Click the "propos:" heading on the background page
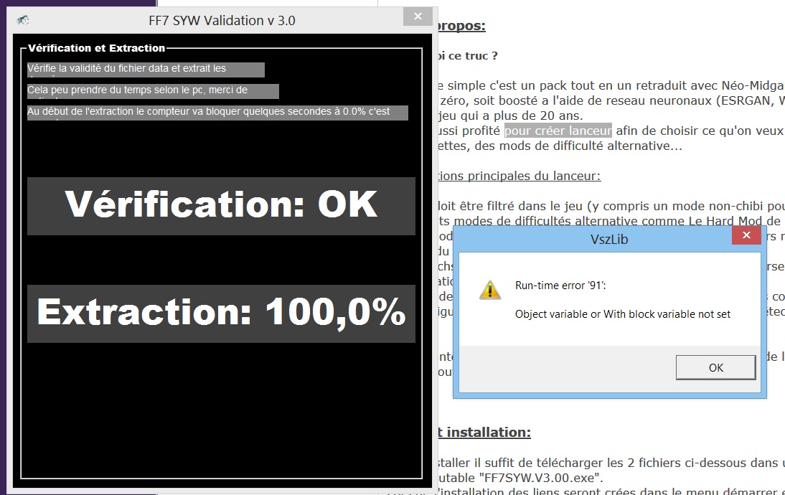Viewport: 785px width, 495px height. 461,26
